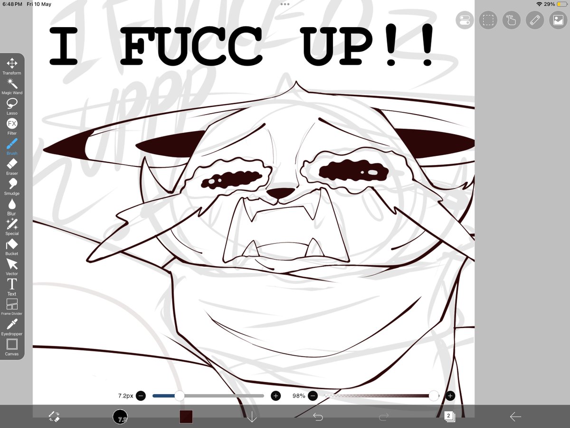570x428 pixels.
Task: Decrease opacity with minus button
Action: 313,396
